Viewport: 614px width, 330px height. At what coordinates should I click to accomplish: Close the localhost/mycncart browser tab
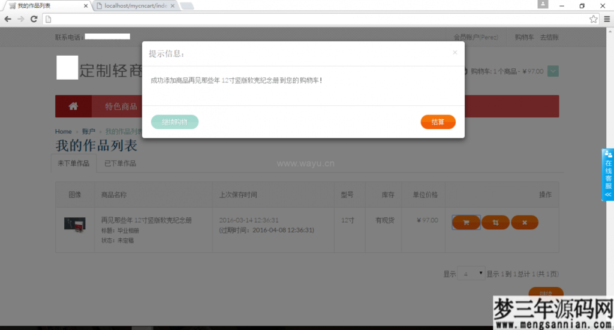172,6
